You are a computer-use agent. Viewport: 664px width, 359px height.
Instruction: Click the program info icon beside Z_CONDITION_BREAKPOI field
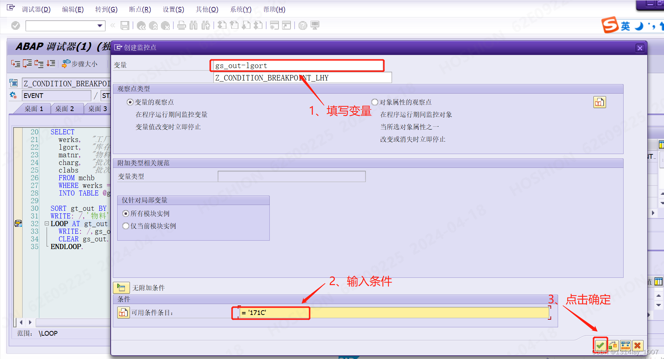13,83
